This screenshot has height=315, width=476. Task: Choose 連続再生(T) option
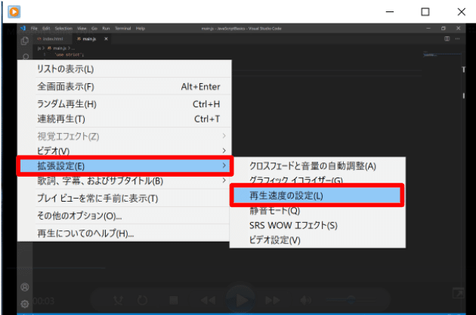click(x=125, y=119)
